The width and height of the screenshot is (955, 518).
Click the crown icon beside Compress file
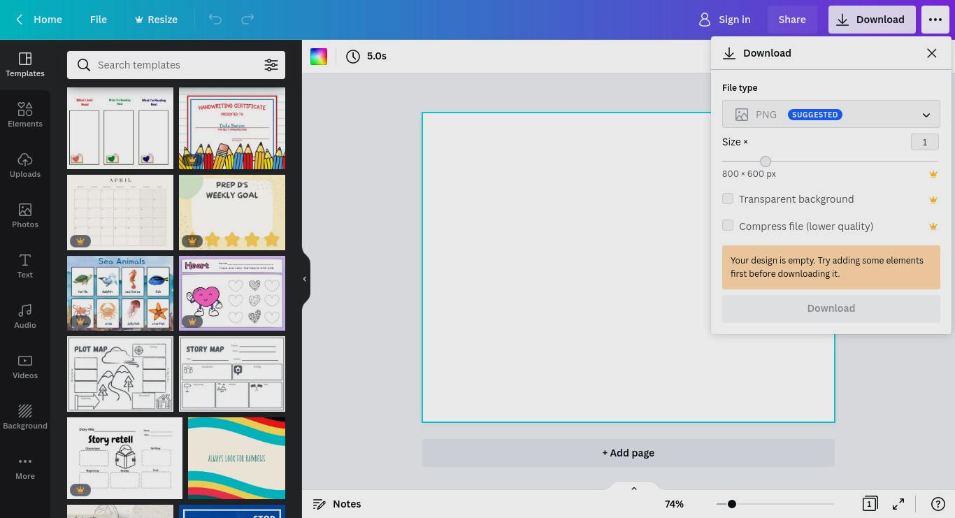[x=933, y=226]
